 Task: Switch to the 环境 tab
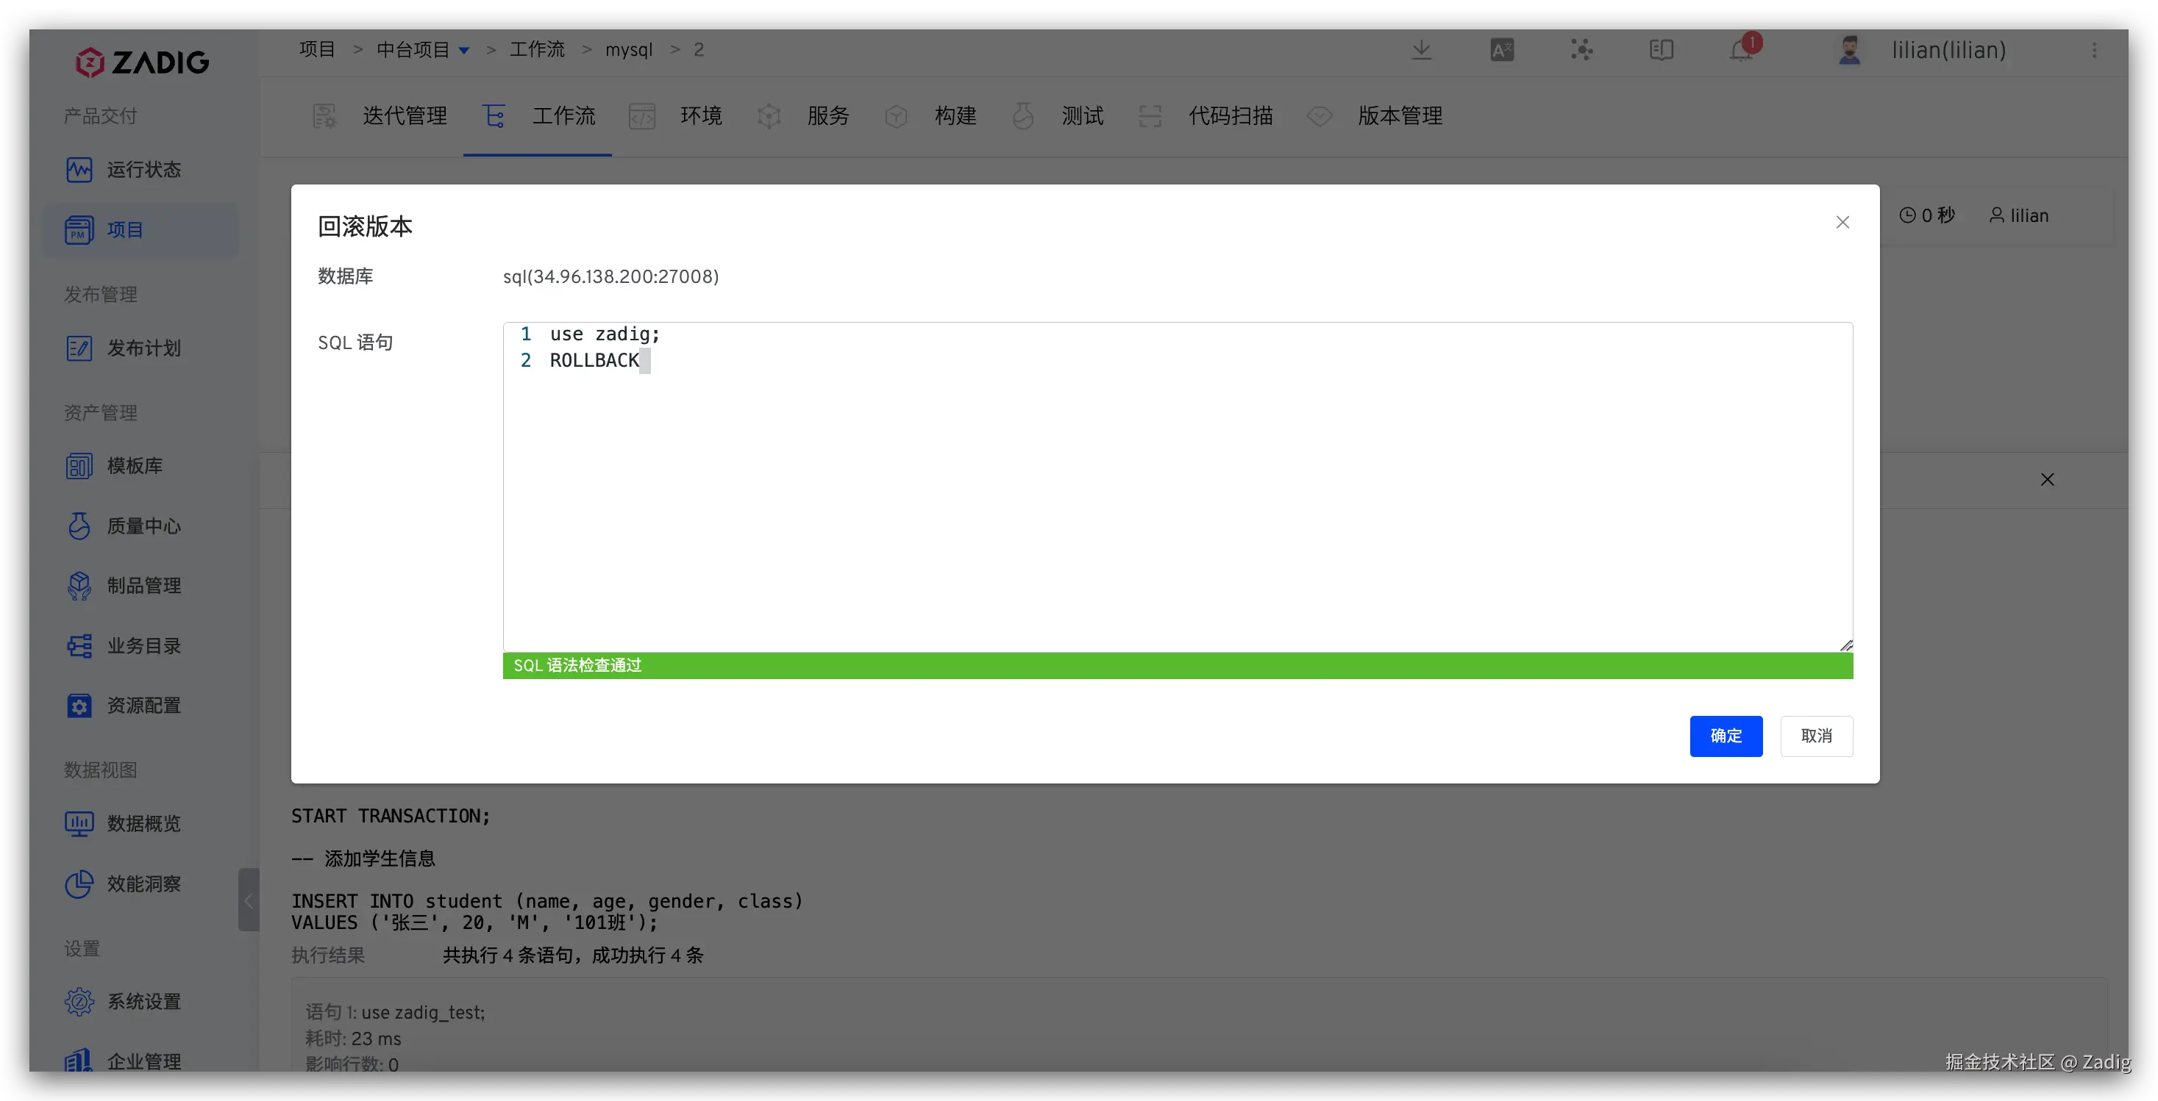700,115
